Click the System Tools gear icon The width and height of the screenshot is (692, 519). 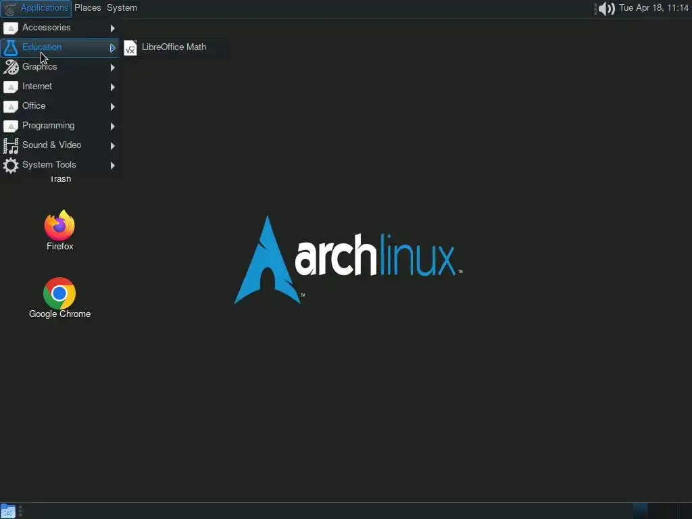pyautogui.click(x=11, y=166)
